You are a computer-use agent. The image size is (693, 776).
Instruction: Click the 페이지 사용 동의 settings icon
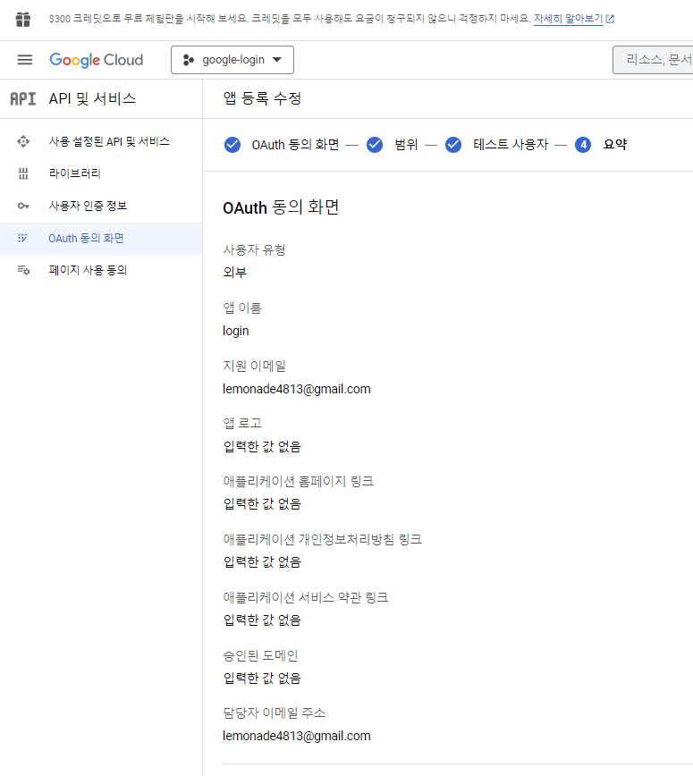click(23, 270)
